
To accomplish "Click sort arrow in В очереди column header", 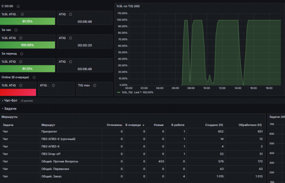I will pos(143,125).
